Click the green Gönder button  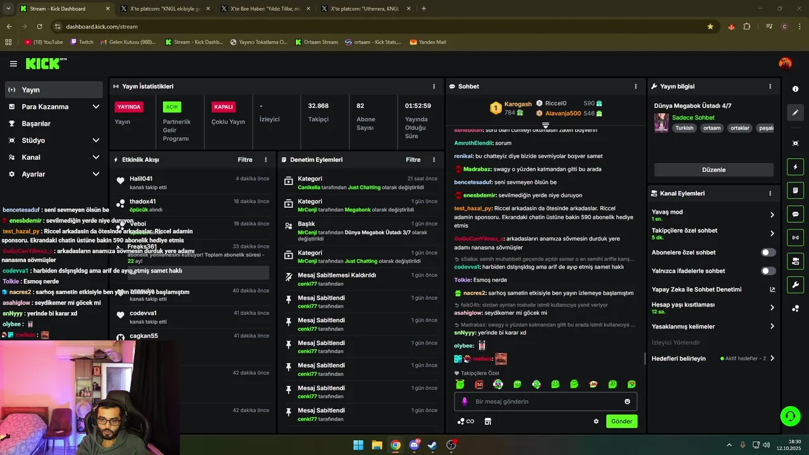click(621, 422)
